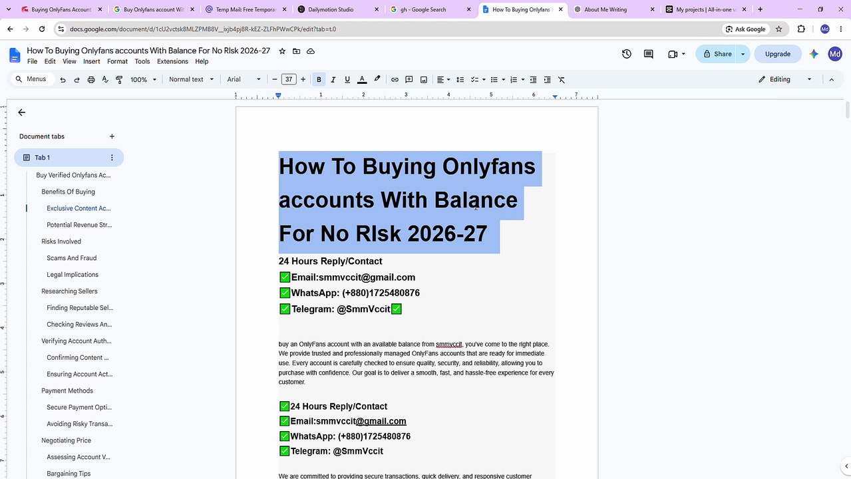Move document using folder icon
This screenshot has height=479, width=851.
[296, 51]
